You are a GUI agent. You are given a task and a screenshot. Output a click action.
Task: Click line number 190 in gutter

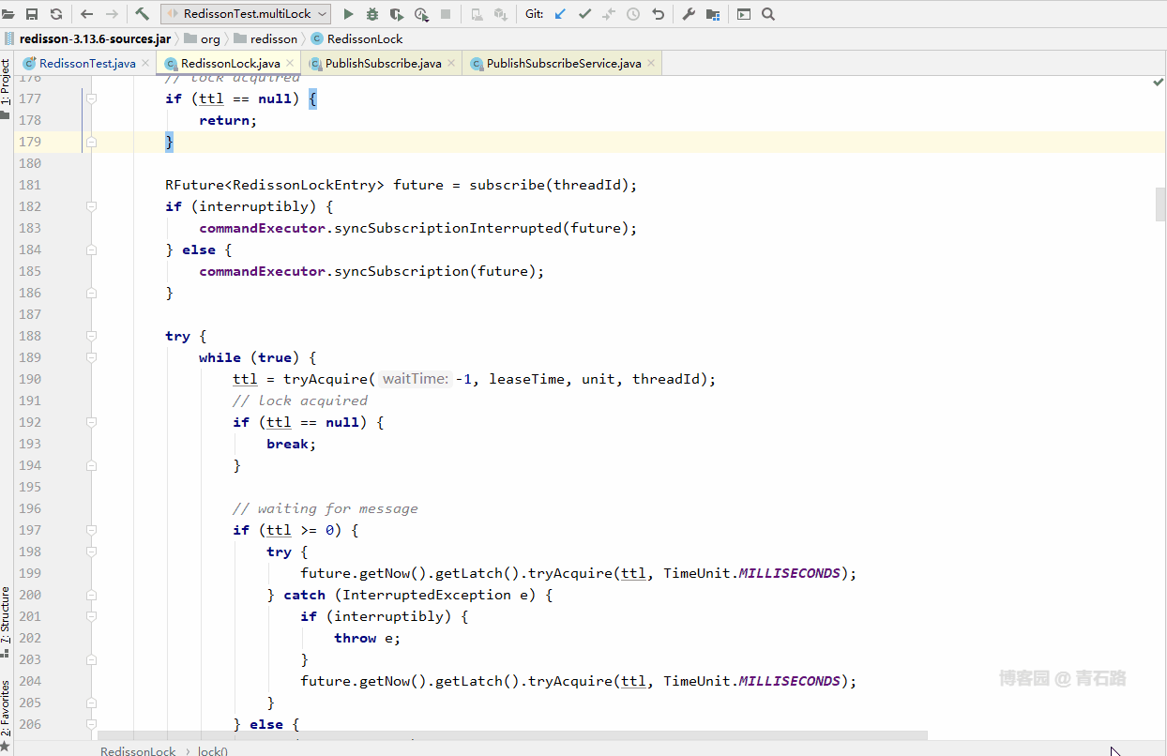click(30, 379)
